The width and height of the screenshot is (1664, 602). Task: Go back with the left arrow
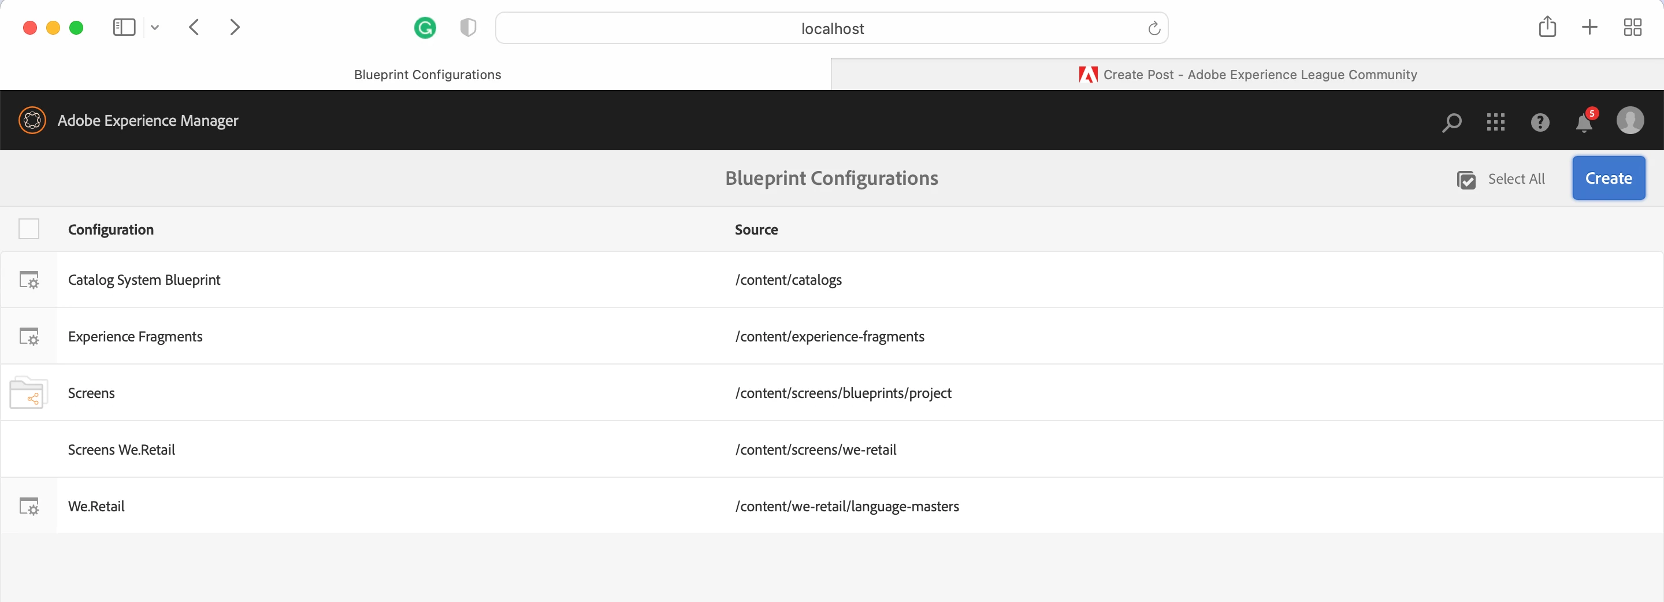point(194,27)
